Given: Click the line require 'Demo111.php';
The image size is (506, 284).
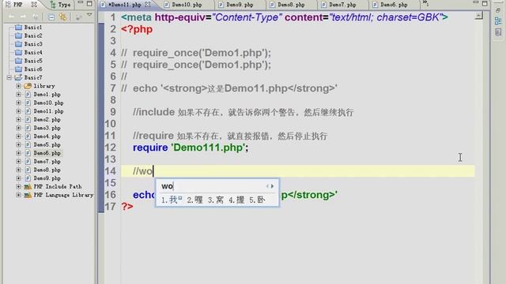Looking at the screenshot, I should tap(191, 148).
